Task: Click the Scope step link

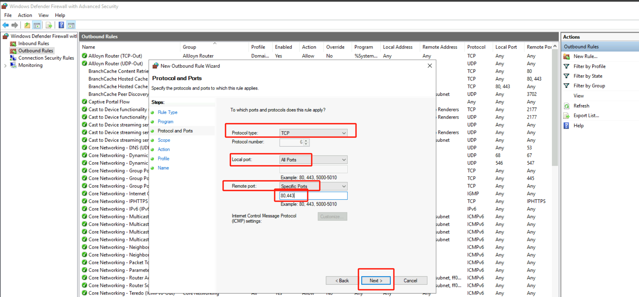Action: (x=164, y=140)
